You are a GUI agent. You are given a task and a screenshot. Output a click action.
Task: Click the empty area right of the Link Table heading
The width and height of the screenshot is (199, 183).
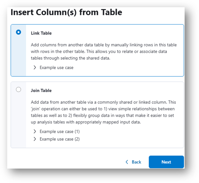click(117, 33)
